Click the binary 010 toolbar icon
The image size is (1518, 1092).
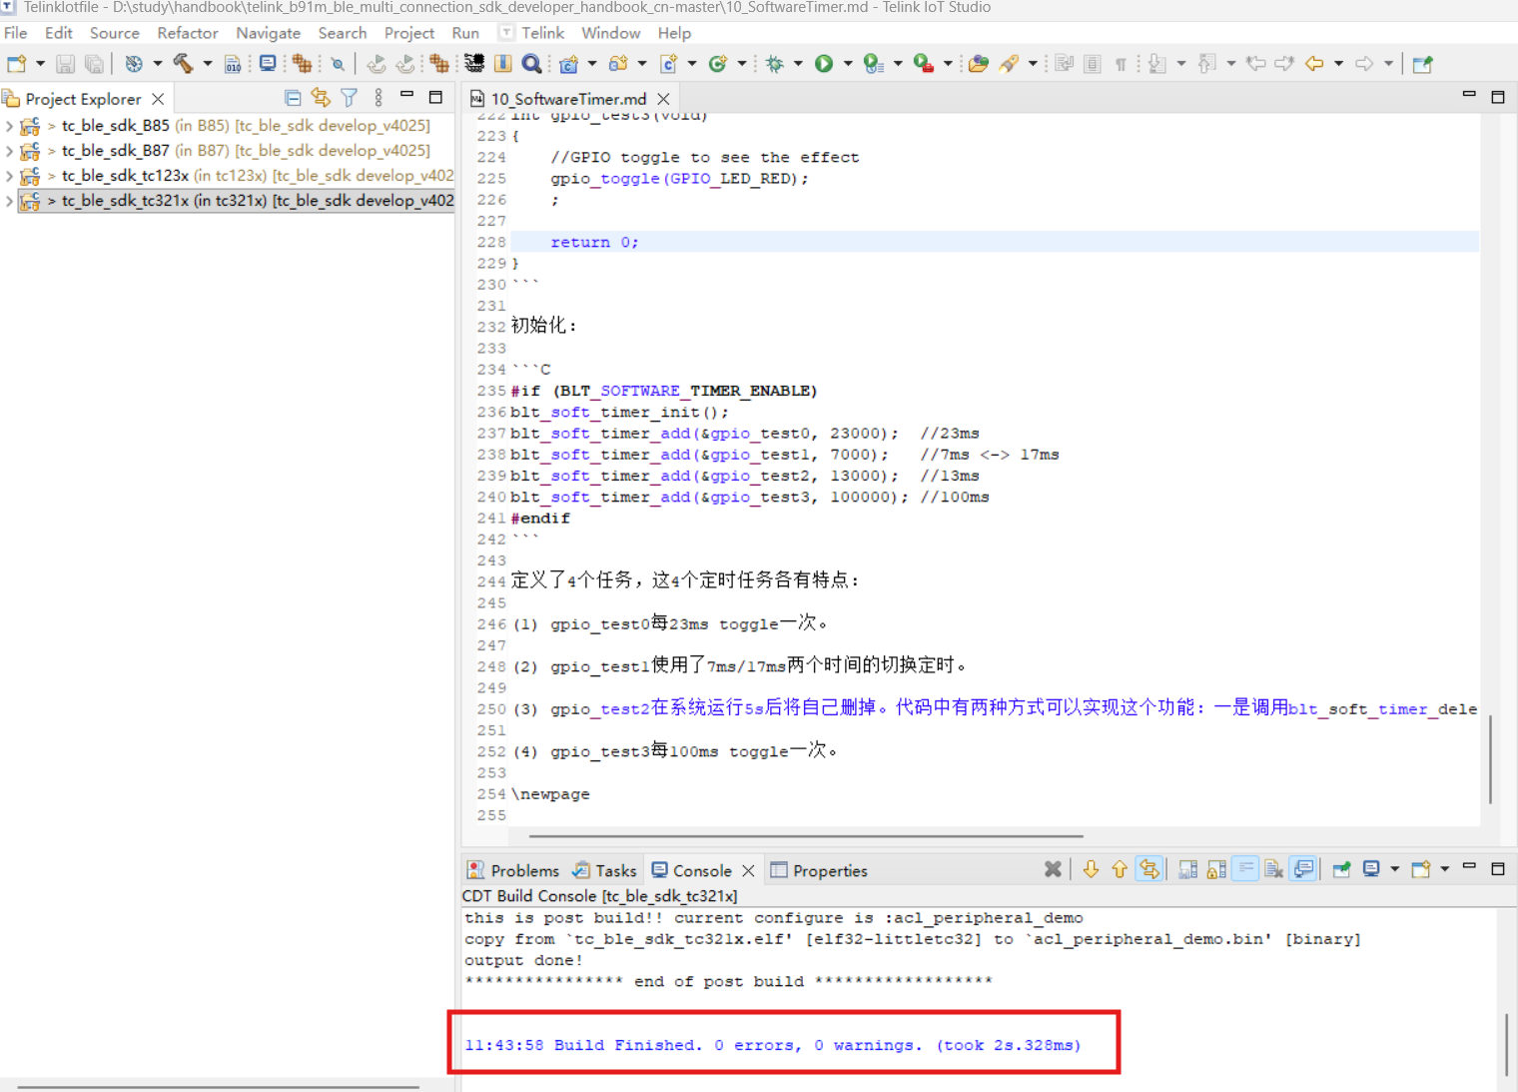click(233, 64)
